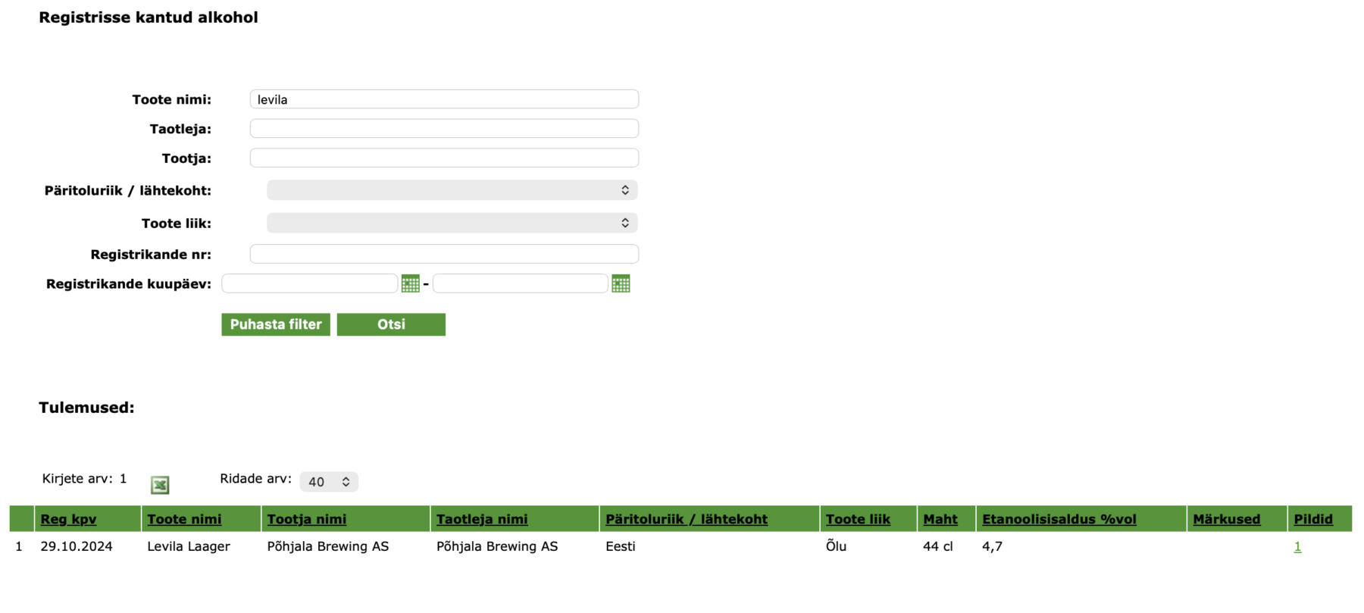
Task: Sort results by Maht column header
Action: pyautogui.click(x=940, y=519)
